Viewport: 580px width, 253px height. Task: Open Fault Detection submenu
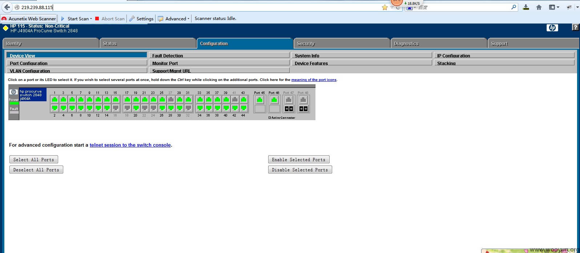click(219, 55)
